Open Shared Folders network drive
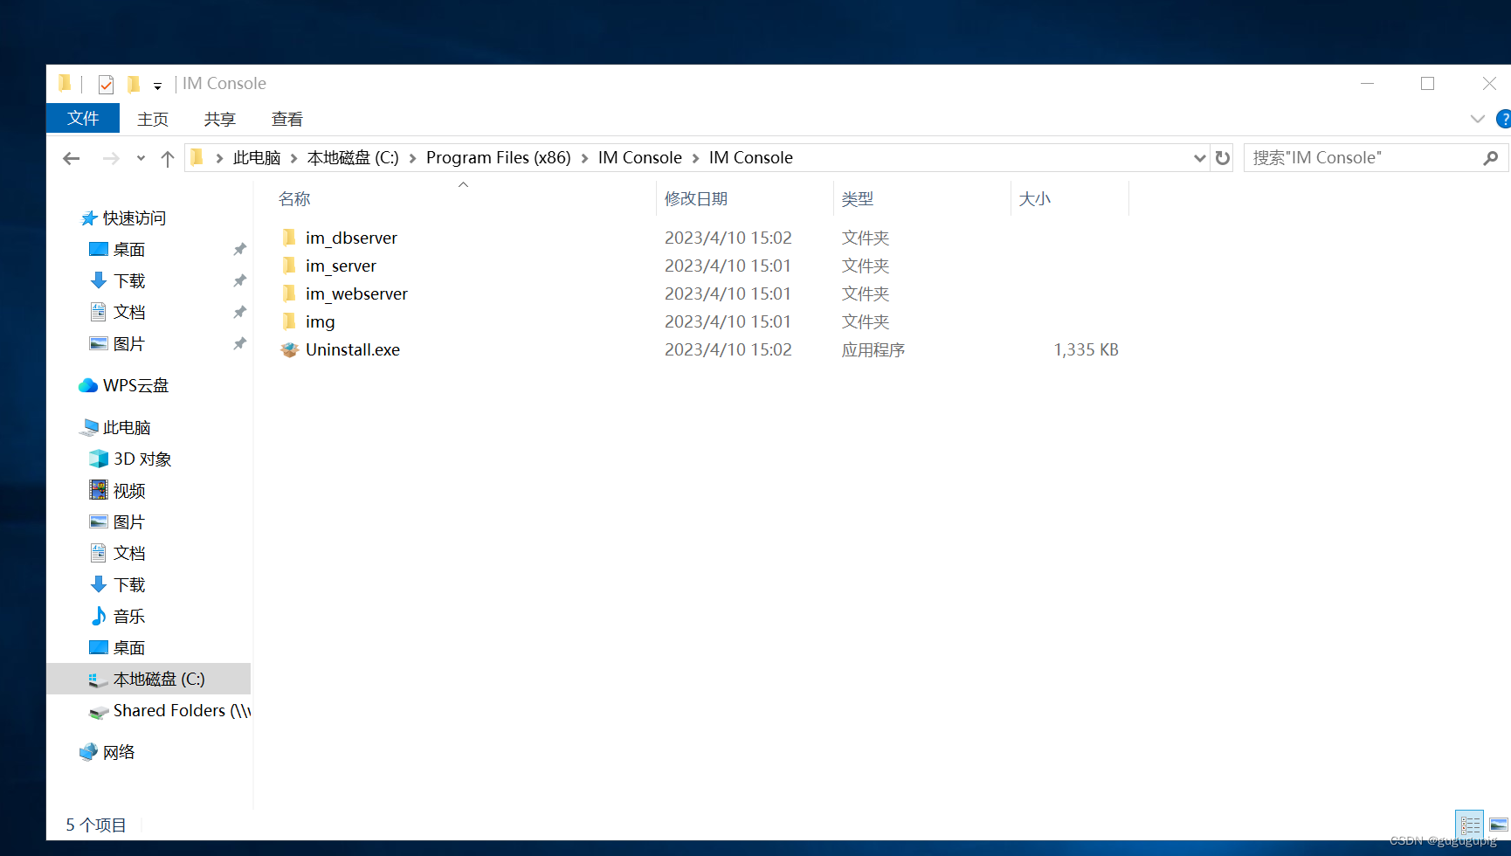The image size is (1511, 856). [x=182, y=711]
